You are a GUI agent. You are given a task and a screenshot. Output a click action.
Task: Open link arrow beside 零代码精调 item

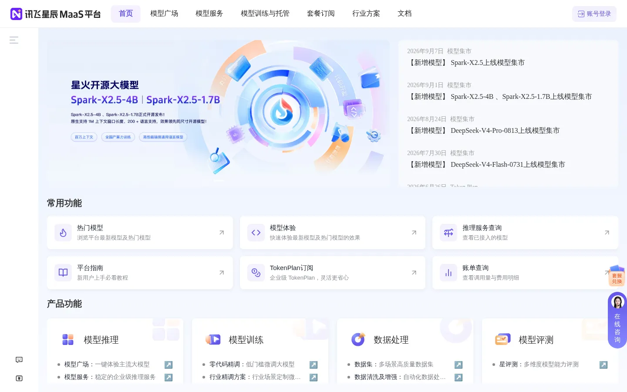[313, 365]
